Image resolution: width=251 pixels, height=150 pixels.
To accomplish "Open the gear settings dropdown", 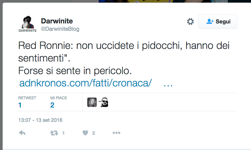I will (190, 21).
